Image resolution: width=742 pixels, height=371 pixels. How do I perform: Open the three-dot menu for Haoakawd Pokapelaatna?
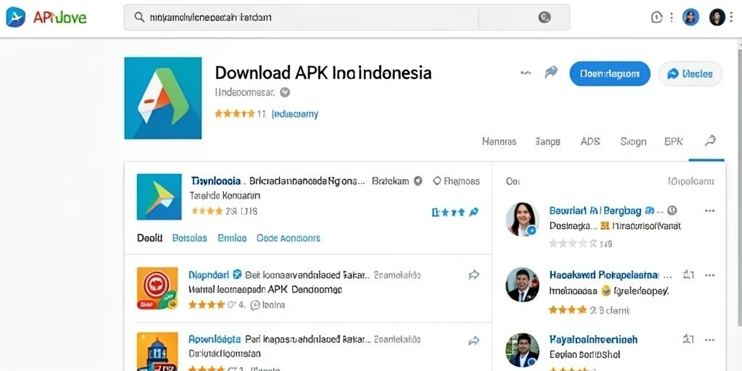(x=710, y=275)
